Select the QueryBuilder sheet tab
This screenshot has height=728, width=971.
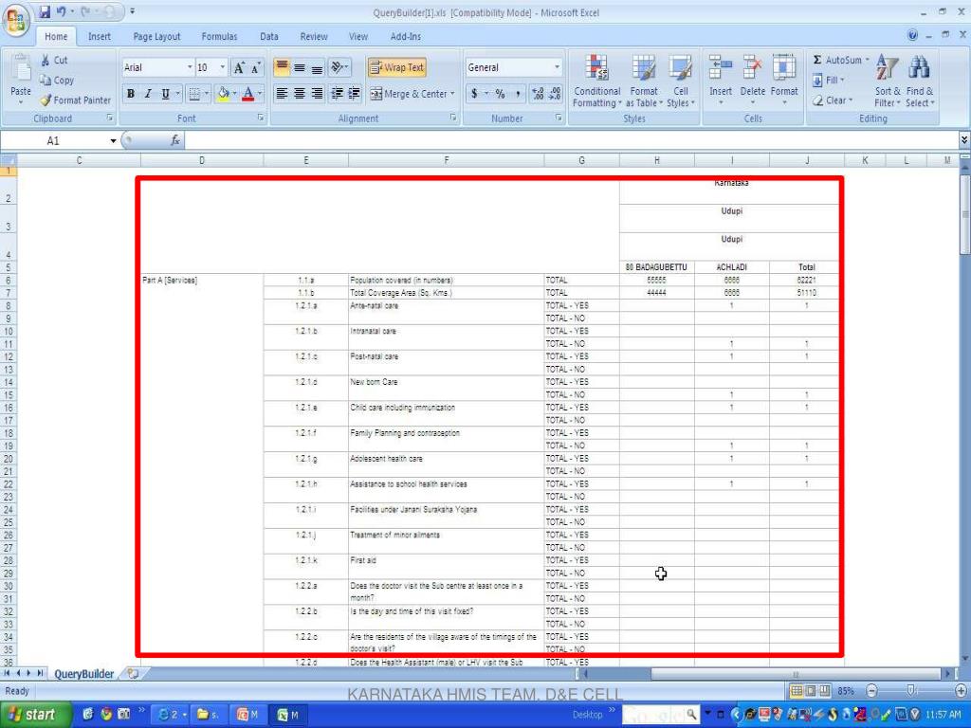(x=83, y=674)
